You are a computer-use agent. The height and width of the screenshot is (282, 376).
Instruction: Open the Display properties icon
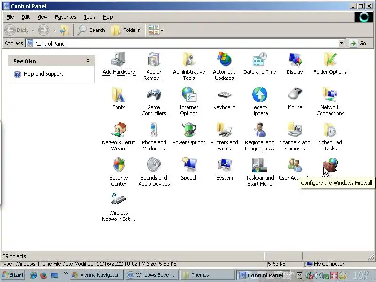tap(295, 63)
